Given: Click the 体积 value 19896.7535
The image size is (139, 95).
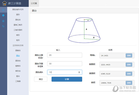Looking at the screenshot, I should [106, 83].
